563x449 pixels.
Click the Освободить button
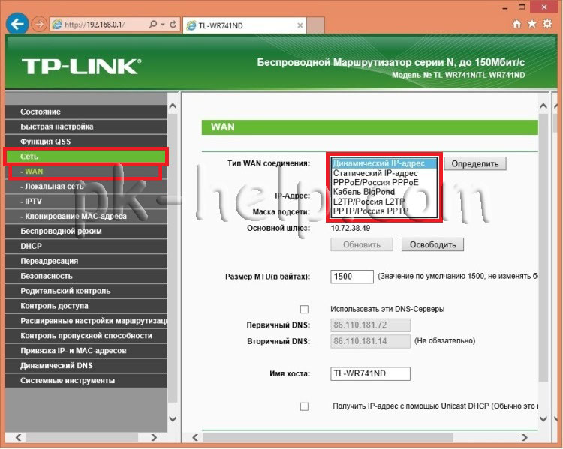[432, 245]
